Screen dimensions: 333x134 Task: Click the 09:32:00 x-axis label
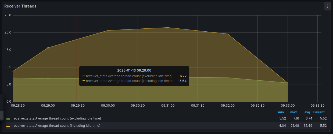click(228, 106)
